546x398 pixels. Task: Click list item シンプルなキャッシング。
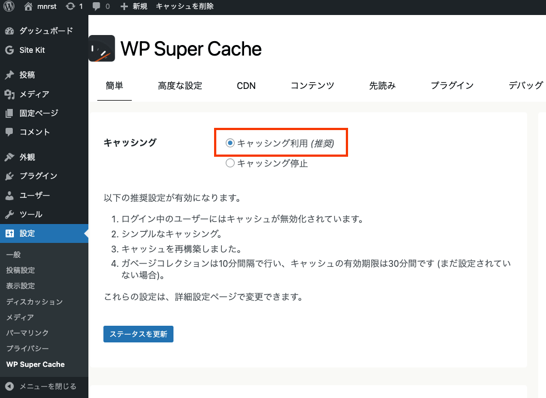[172, 233]
